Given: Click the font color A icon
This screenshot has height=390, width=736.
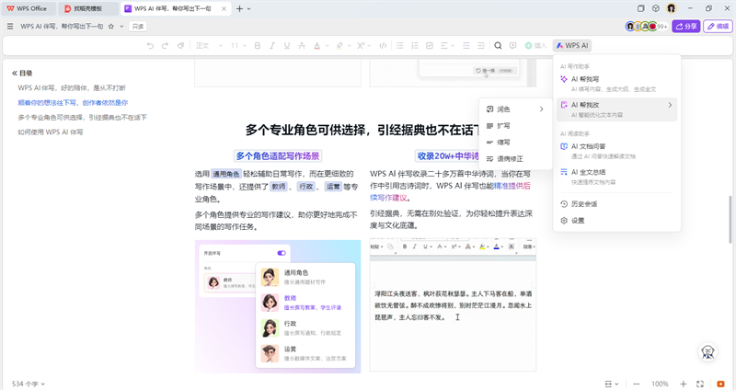Looking at the screenshot, I should pos(316,45).
